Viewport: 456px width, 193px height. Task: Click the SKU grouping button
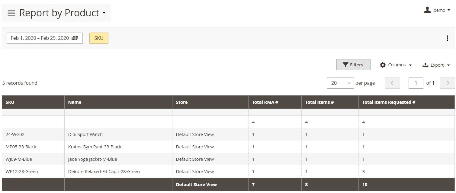tap(99, 38)
